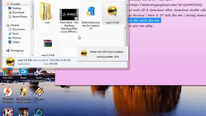Open face game desktop icon at bottom

pos(23,112)
